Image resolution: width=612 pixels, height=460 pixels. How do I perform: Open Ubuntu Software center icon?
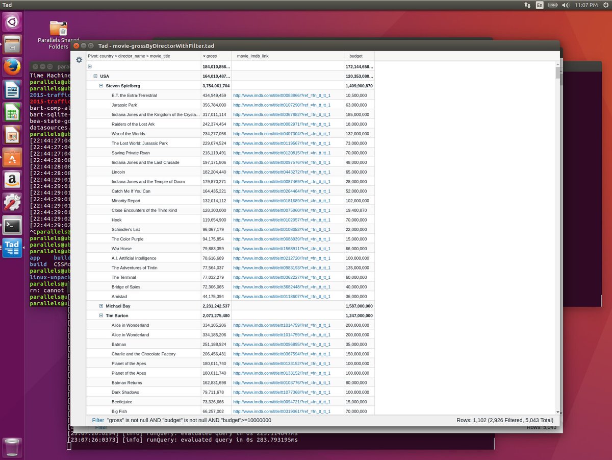point(12,157)
